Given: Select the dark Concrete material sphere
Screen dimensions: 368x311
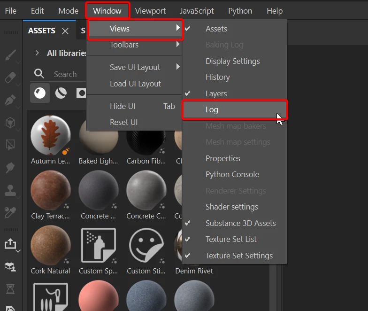Looking at the screenshot, I should (99, 190).
